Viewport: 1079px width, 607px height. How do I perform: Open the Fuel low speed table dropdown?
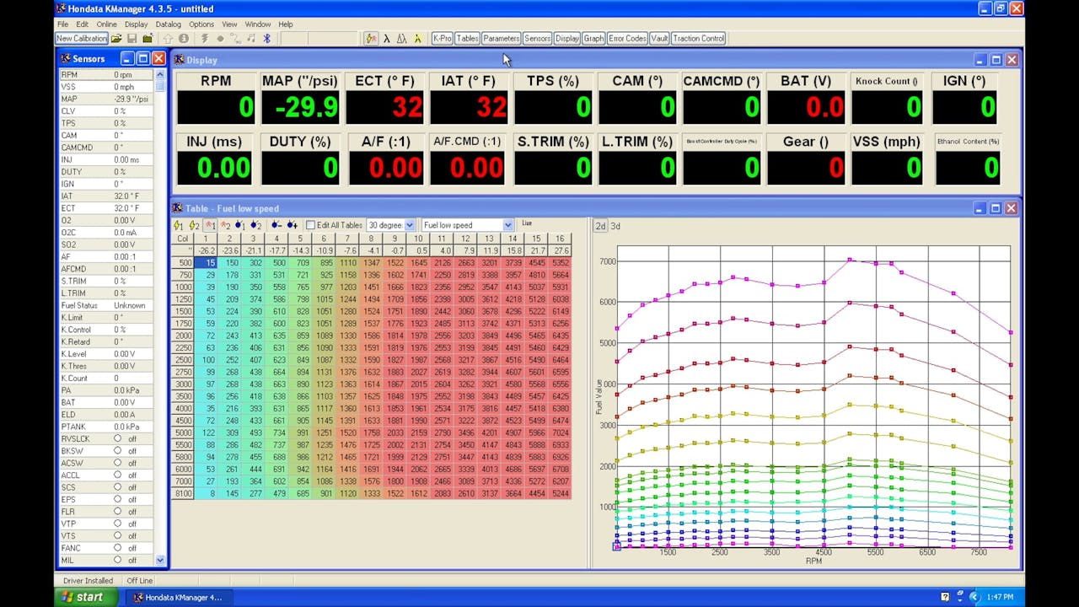pyautogui.click(x=507, y=225)
